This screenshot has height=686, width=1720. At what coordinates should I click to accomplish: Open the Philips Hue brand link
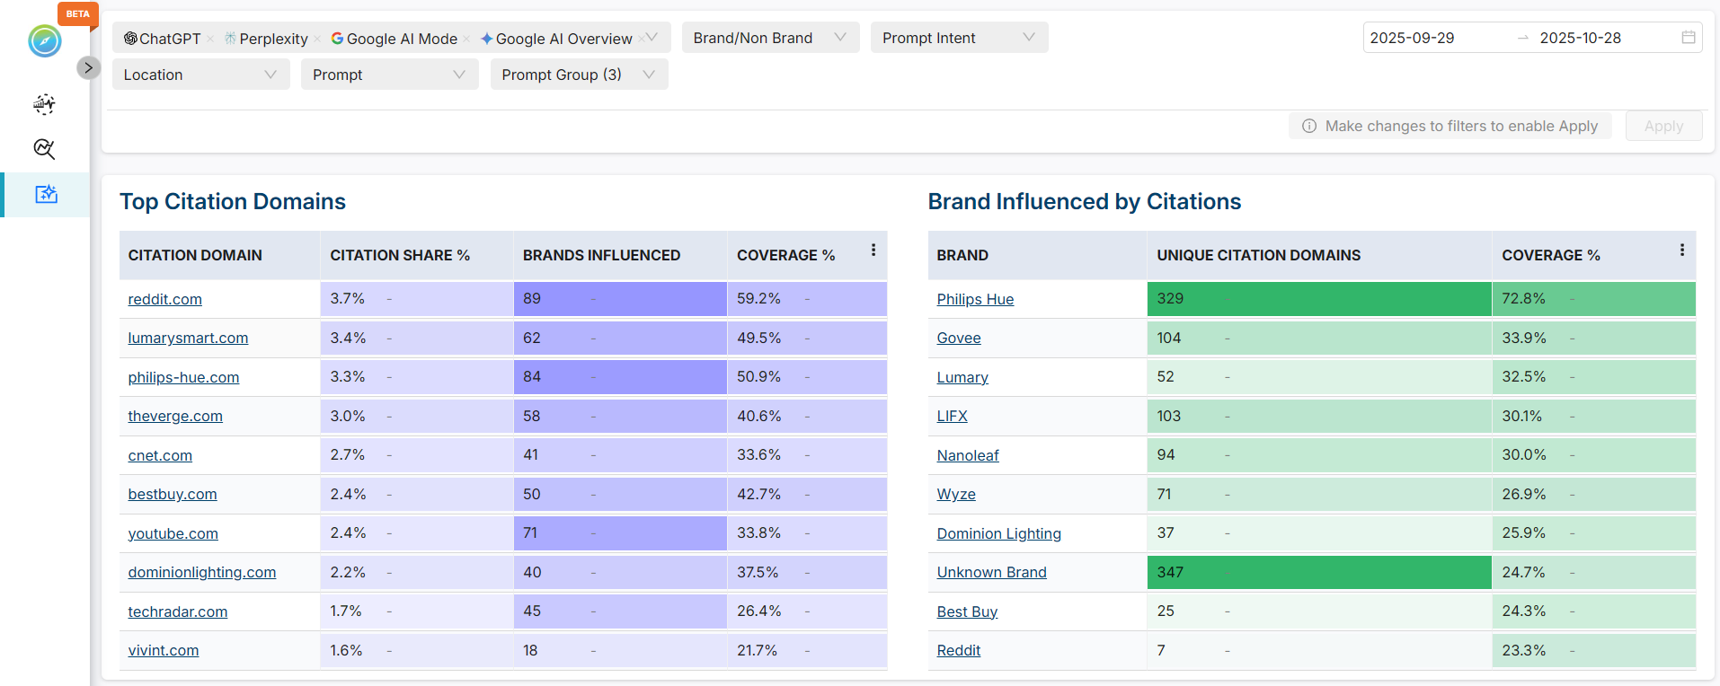coord(975,299)
